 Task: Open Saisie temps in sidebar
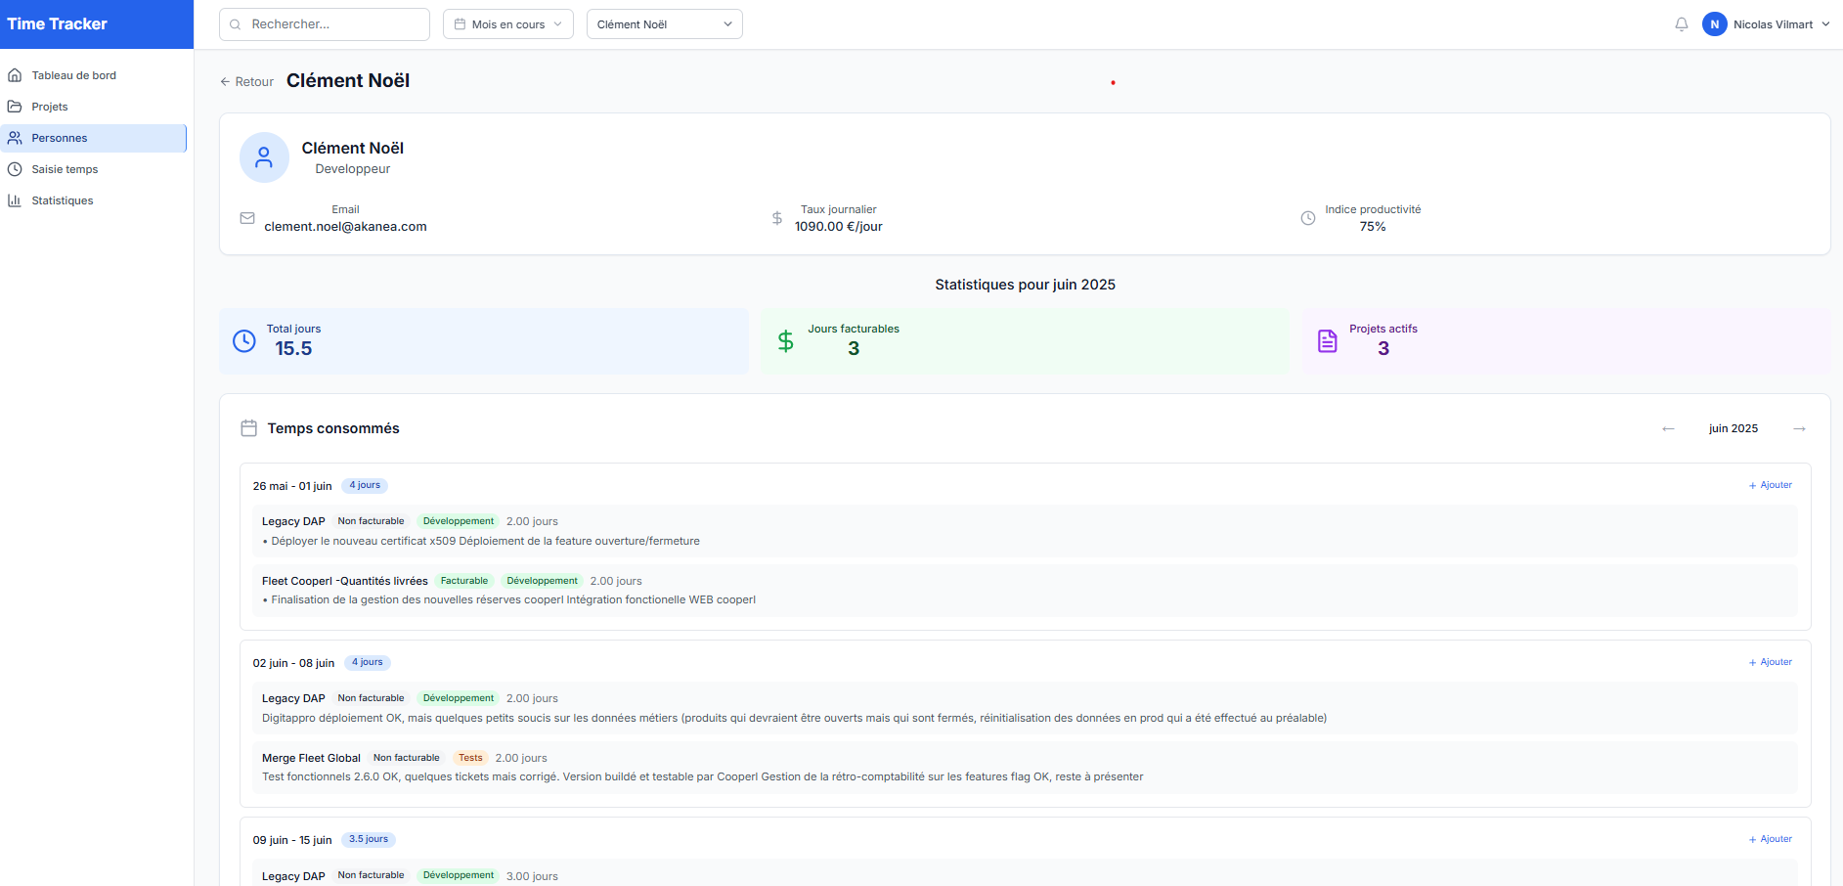93,169
